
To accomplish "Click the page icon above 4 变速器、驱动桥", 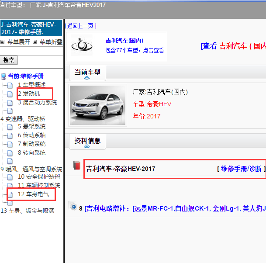I will click(10, 111).
